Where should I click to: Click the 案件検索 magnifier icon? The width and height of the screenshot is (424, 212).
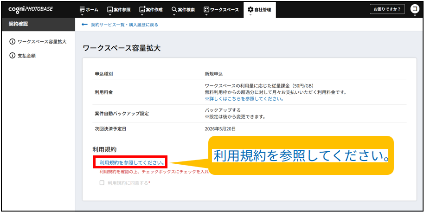coord(174,9)
